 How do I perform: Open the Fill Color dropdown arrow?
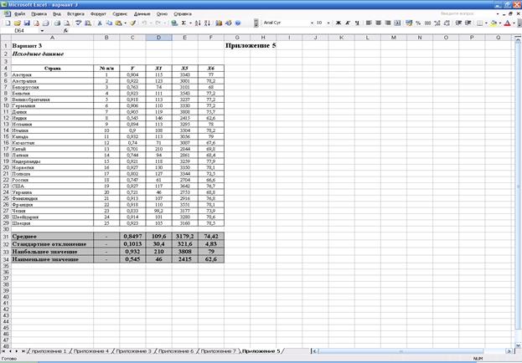[500, 23]
